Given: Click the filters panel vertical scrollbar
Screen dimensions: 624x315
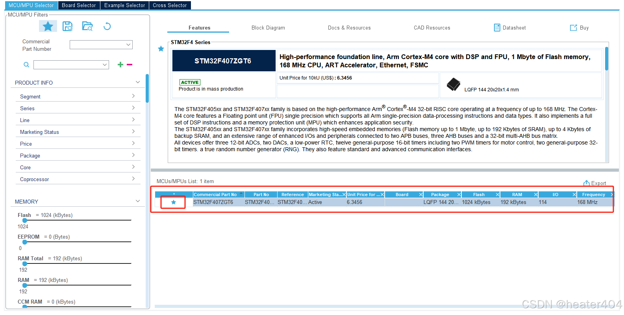Looking at the screenshot, I should pyautogui.click(x=147, y=88).
